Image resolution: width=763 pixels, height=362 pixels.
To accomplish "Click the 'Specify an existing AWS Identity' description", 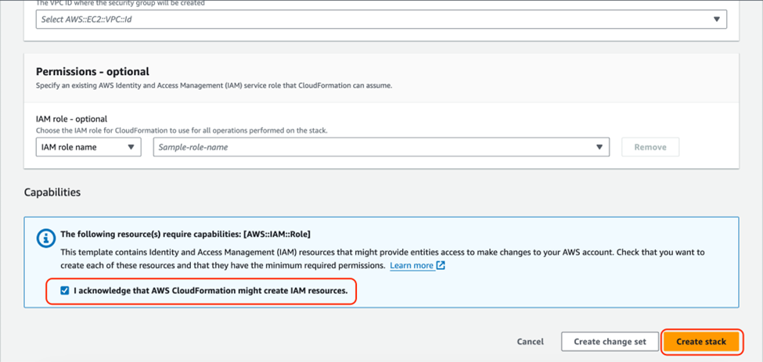I will point(214,85).
